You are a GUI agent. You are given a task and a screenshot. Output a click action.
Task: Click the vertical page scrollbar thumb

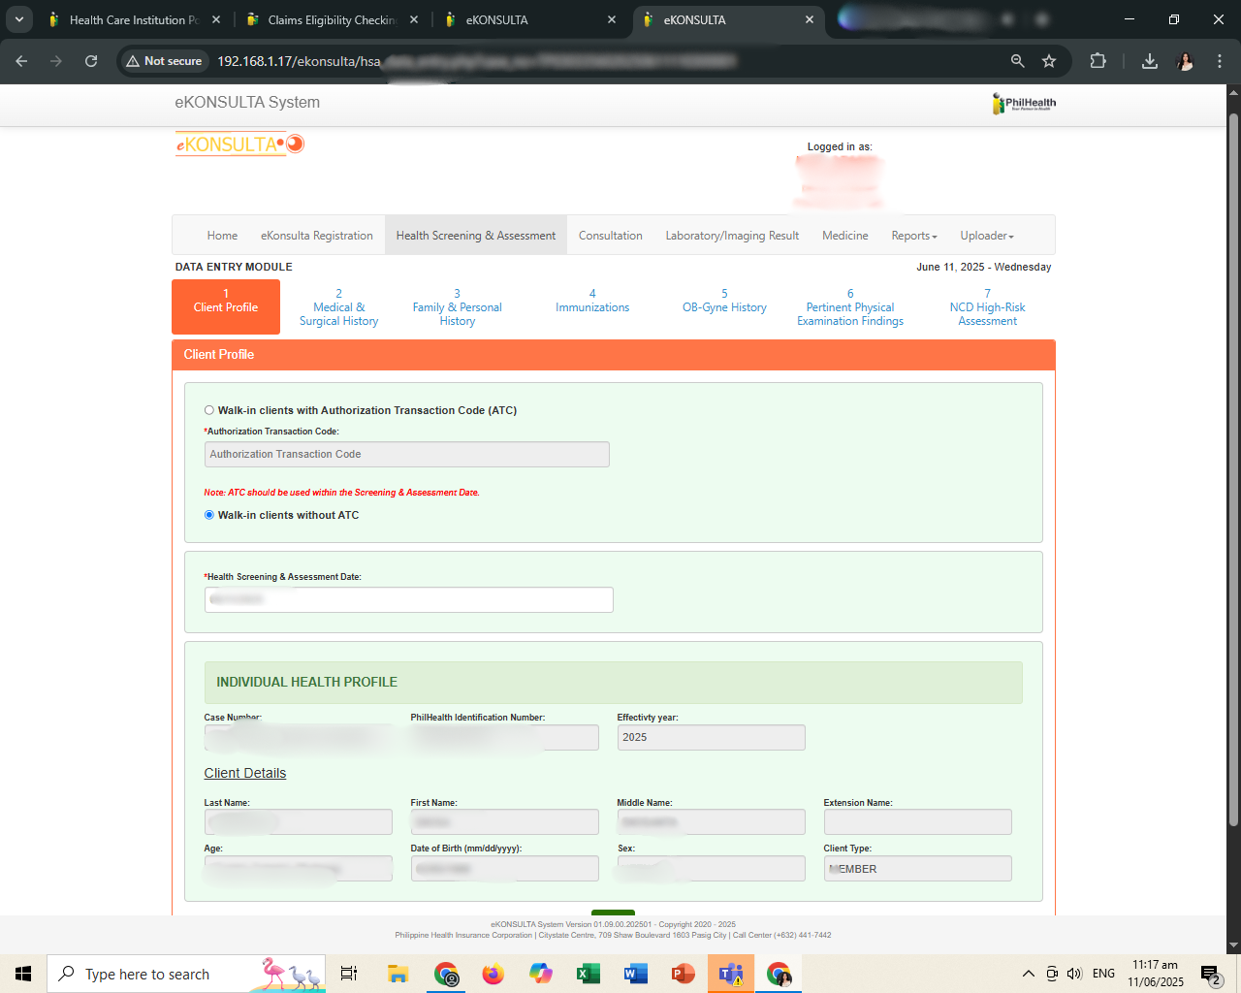click(1233, 470)
